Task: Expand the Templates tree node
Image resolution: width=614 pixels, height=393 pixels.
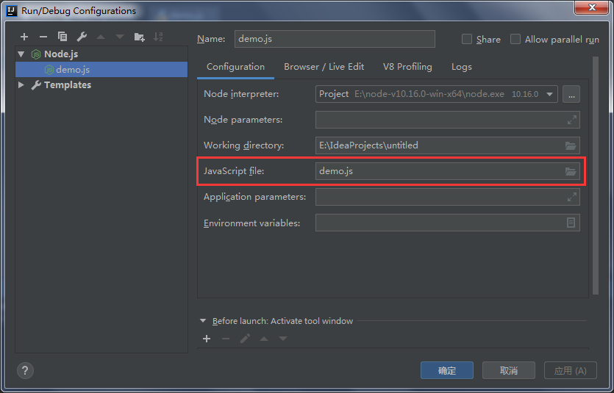Action: click(x=21, y=85)
